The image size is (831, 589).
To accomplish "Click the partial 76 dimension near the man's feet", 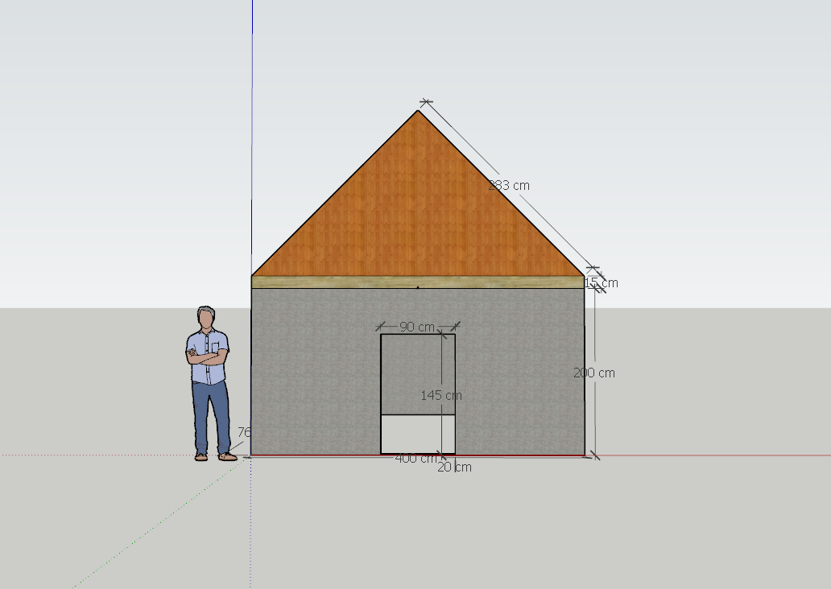I will click(244, 432).
